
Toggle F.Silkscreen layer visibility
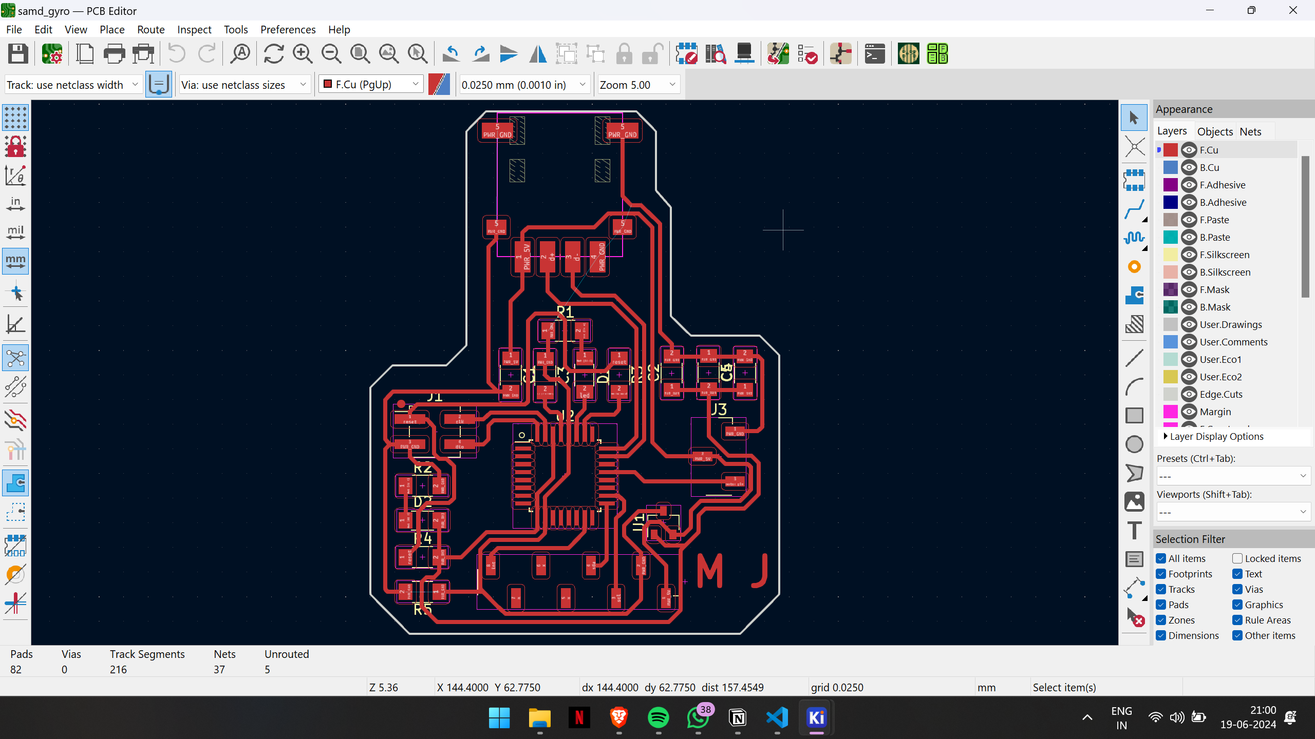[1189, 255]
